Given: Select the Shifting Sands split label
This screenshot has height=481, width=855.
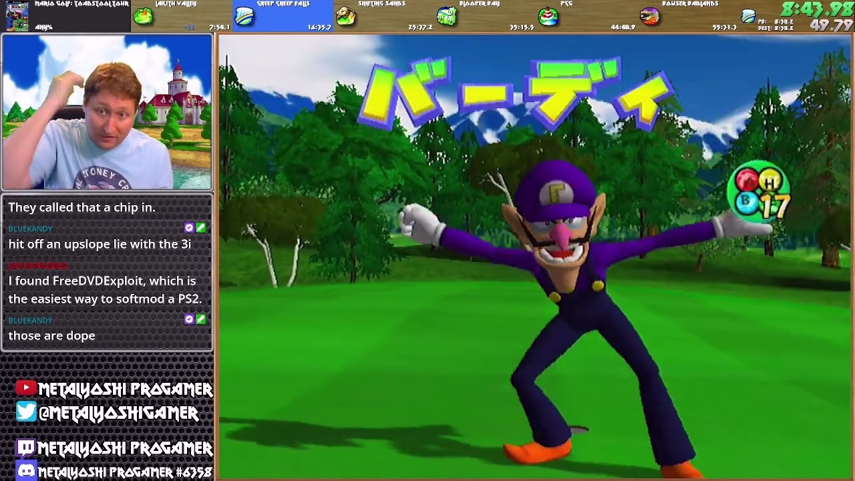Looking at the screenshot, I should click(x=381, y=4).
